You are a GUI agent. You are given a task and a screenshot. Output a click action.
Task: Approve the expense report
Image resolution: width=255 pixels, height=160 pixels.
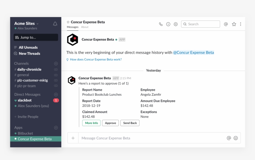(110, 123)
